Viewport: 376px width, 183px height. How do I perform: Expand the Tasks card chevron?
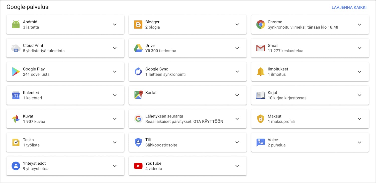pyautogui.click(x=115, y=143)
